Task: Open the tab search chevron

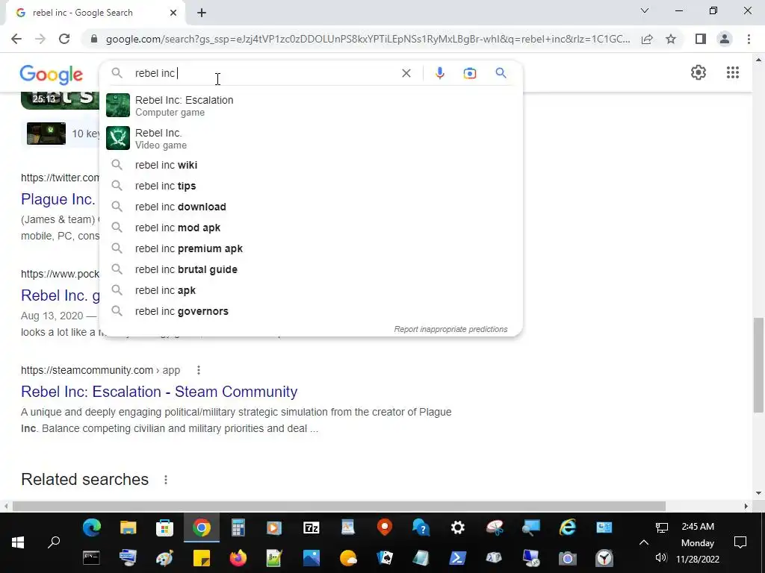Action: click(645, 10)
